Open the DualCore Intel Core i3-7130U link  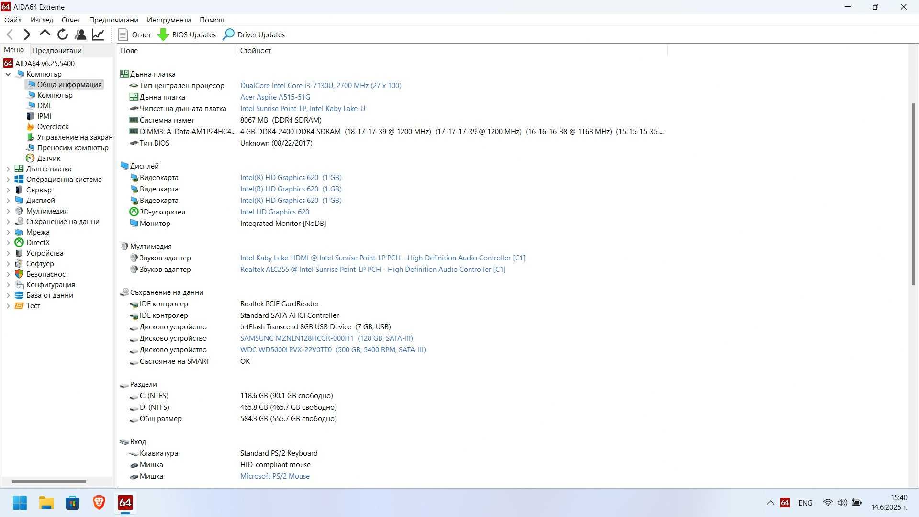(x=321, y=86)
